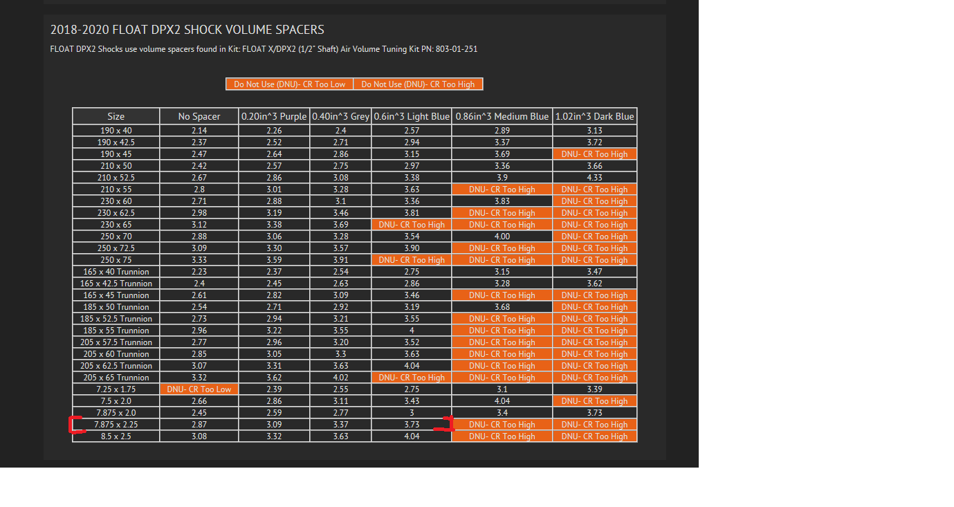The width and height of the screenshot is (954, 507).
Task: Select the '230 x 62.5' size cell
Action: tap(116, 212)
